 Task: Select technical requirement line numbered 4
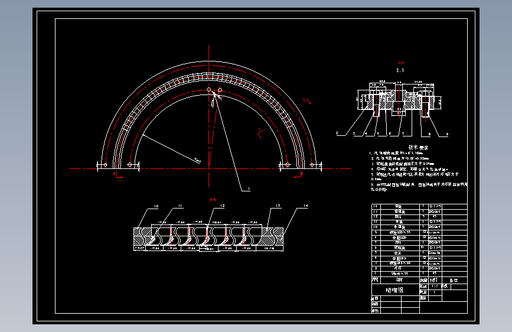click(x=410, y=169)
